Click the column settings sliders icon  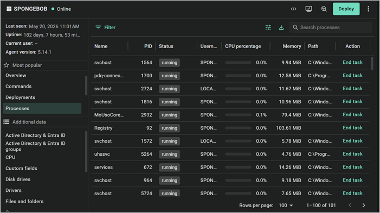coord(268,28)
